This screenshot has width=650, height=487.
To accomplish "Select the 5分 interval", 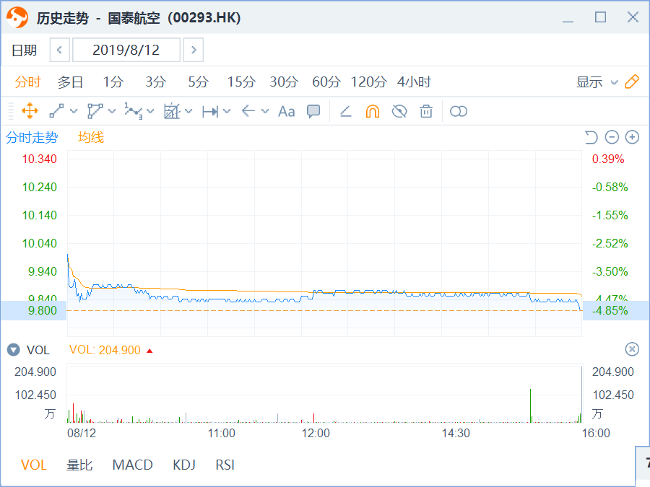I will [198, 82].
